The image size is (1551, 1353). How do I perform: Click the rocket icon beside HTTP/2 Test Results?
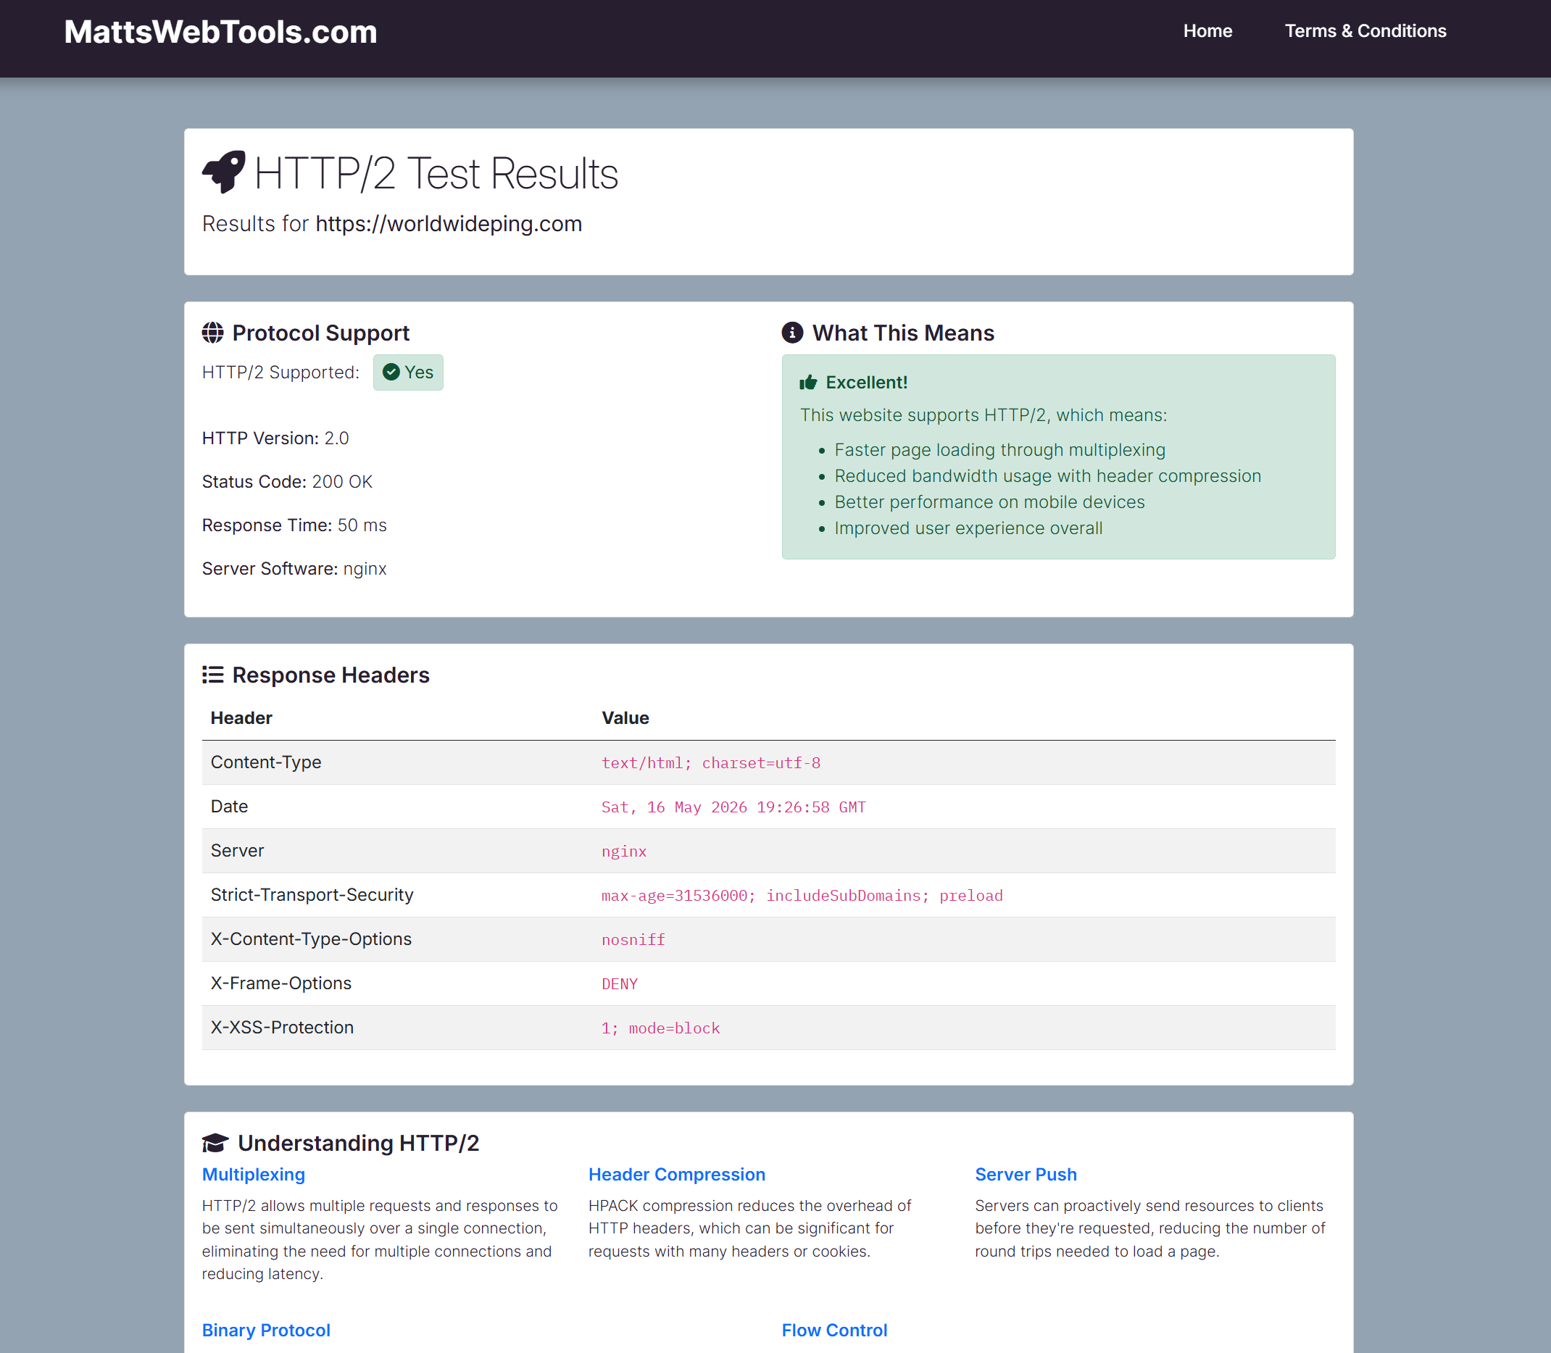(223, 172)
